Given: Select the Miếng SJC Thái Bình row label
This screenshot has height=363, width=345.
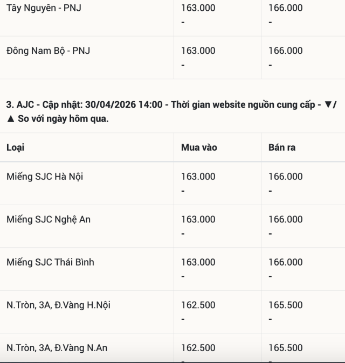Looking at the screenshot, I should pyautogui.click(x=50, y=262).
